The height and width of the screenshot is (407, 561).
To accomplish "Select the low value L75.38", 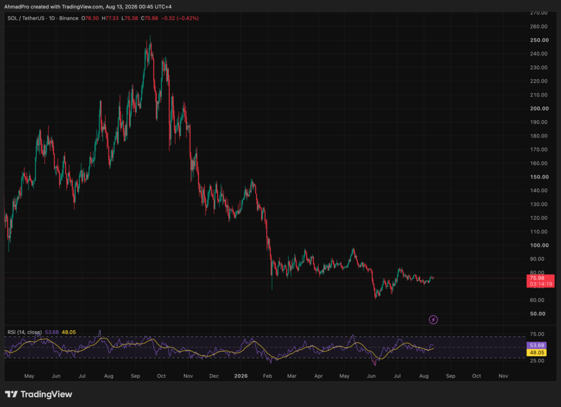I will [129, 18].
